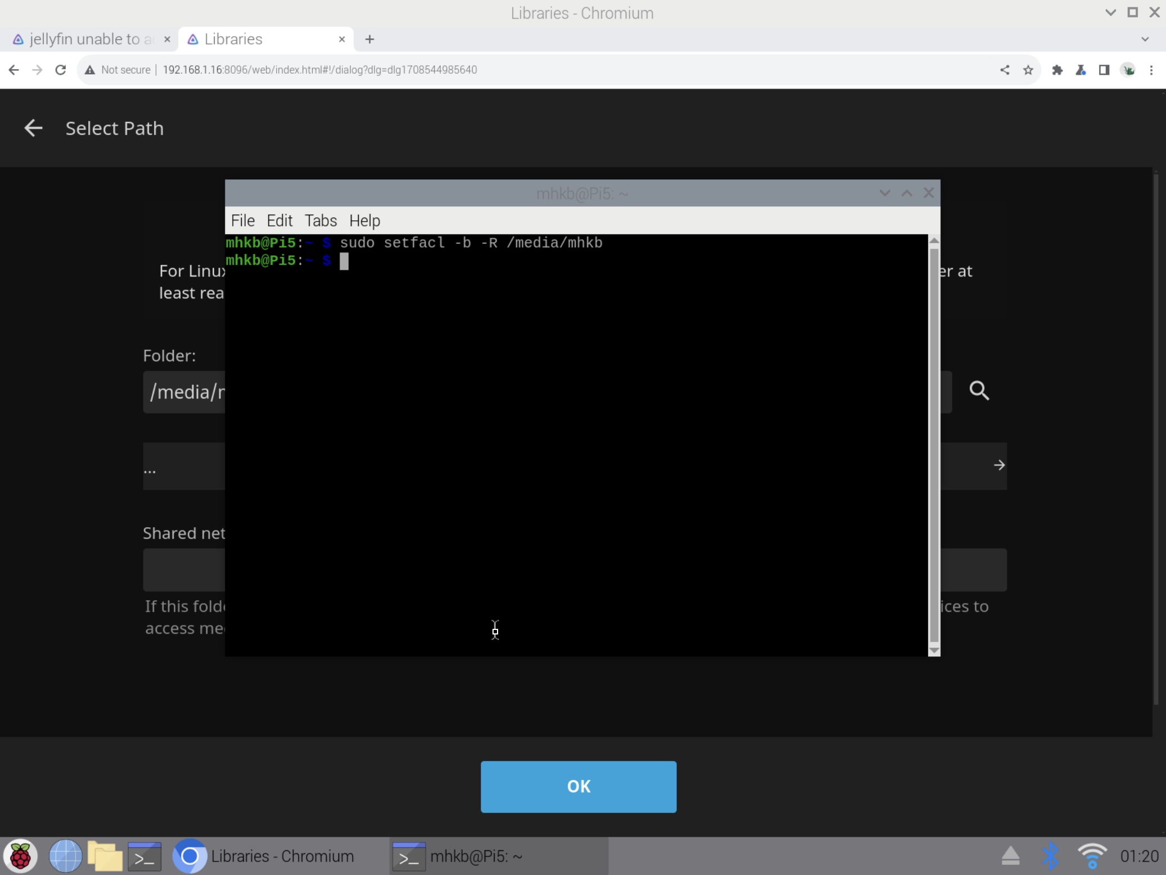
Task: Open a new browser tab
Action: (x=369, y=39)
